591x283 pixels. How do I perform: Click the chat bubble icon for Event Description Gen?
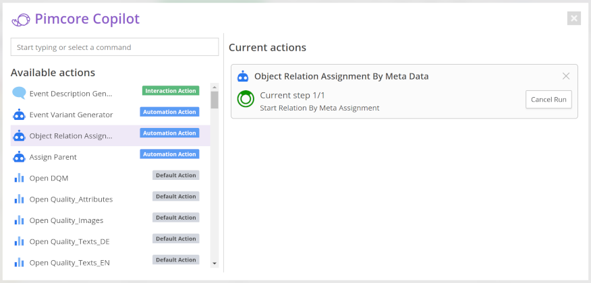(x=19, y=93)
